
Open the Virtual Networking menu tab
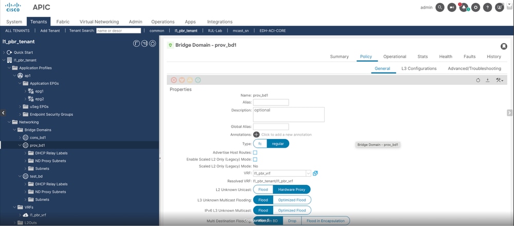pos(99,22)
